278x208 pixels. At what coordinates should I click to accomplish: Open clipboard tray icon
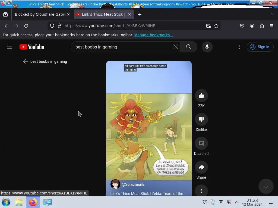pyautogui.click(x=221, y=202)
